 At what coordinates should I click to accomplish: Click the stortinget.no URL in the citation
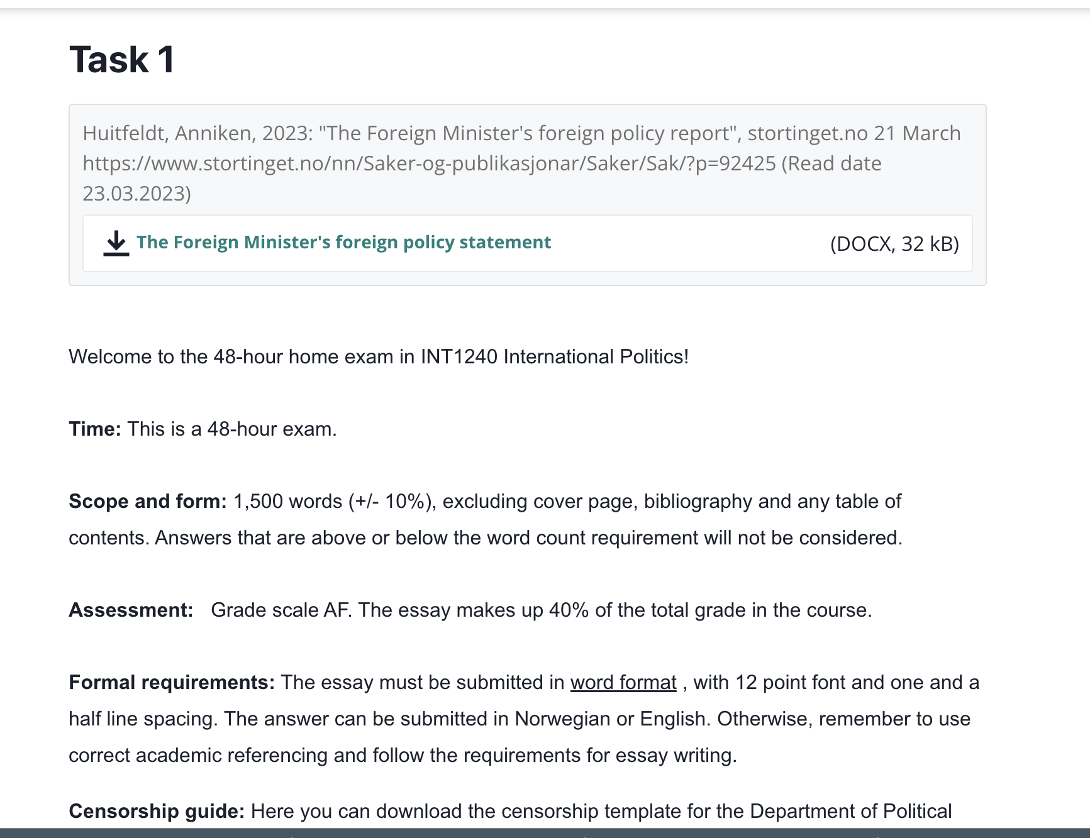[x=430, y=163]
